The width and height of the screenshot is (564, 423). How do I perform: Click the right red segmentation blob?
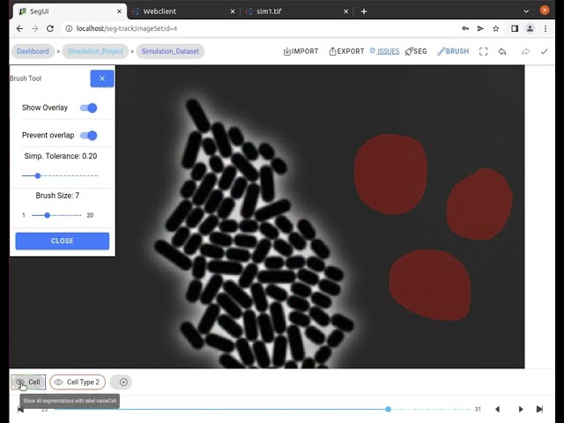tap(479, 204)
